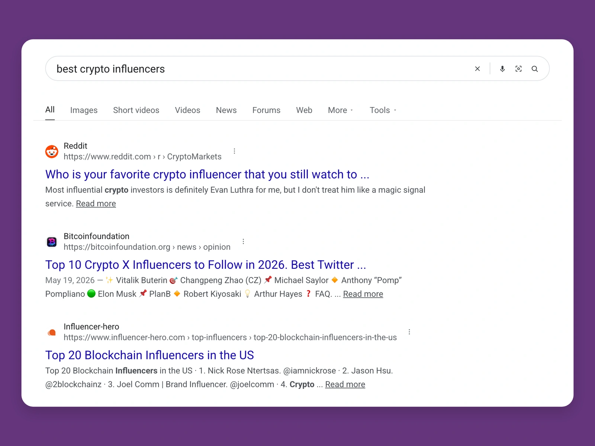This screenshot has height=446, width=595.
Task: Select the All tab
Action: click(x=50, y=110)
